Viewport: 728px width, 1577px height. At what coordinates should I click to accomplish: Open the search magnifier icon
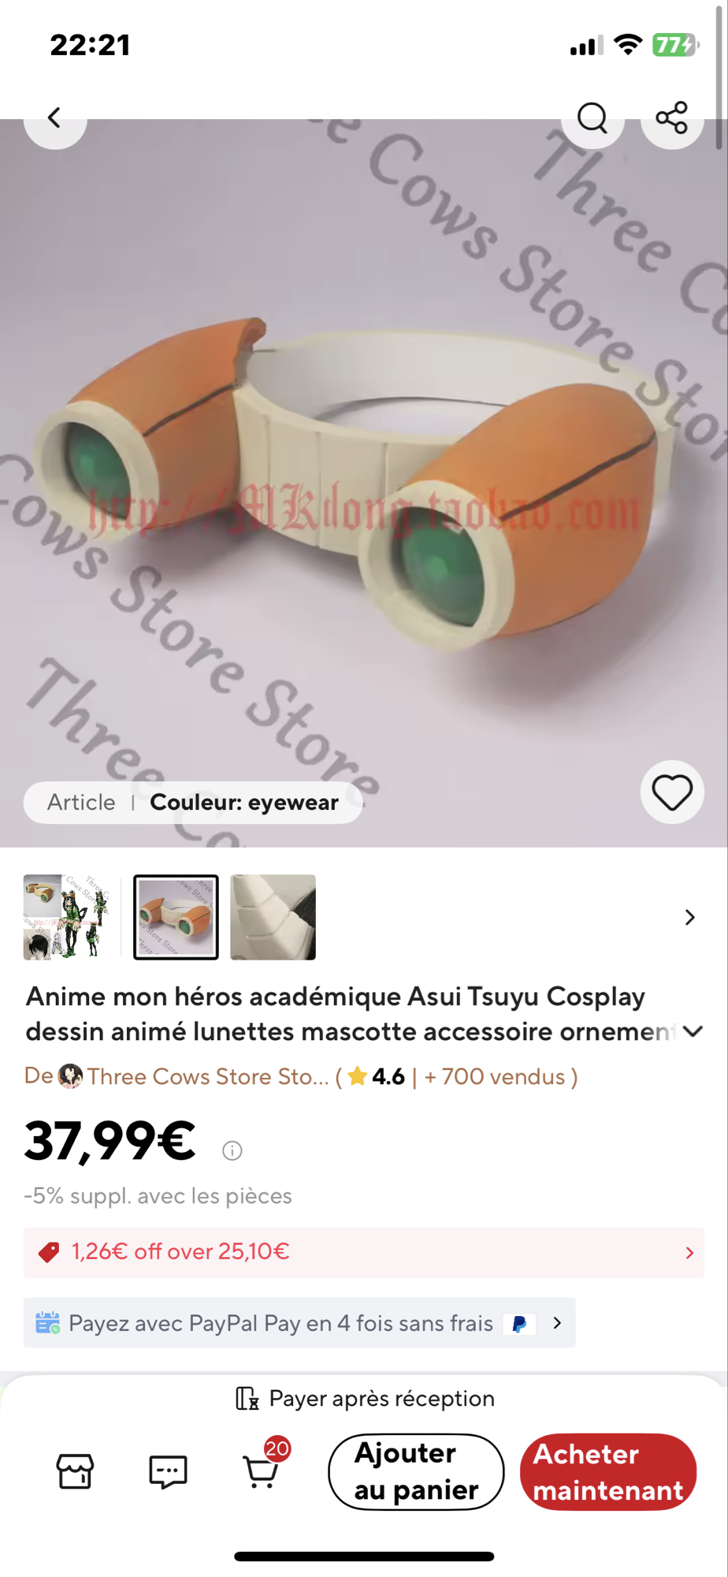click(x=592, y=118)
